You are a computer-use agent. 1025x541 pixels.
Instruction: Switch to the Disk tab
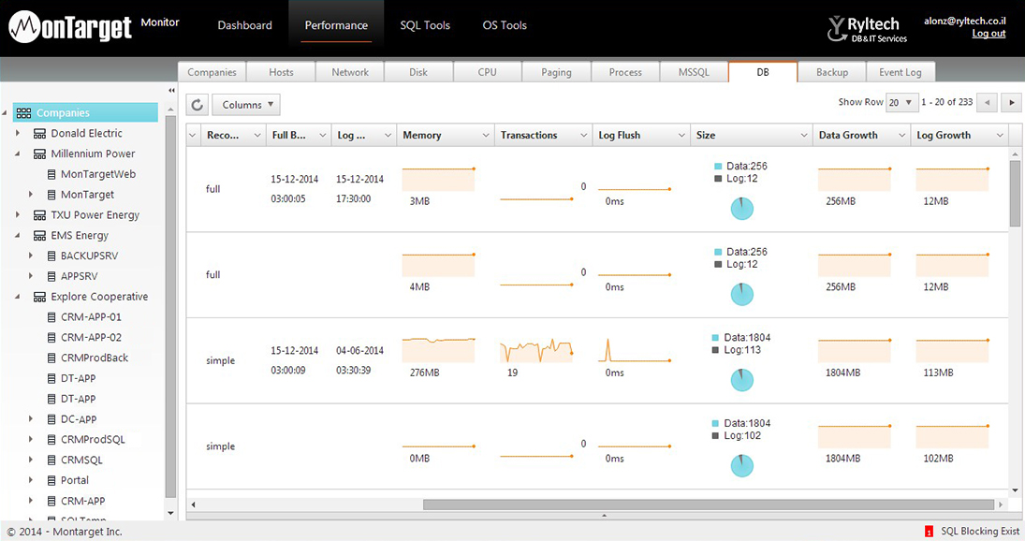[x=418, y=72]
